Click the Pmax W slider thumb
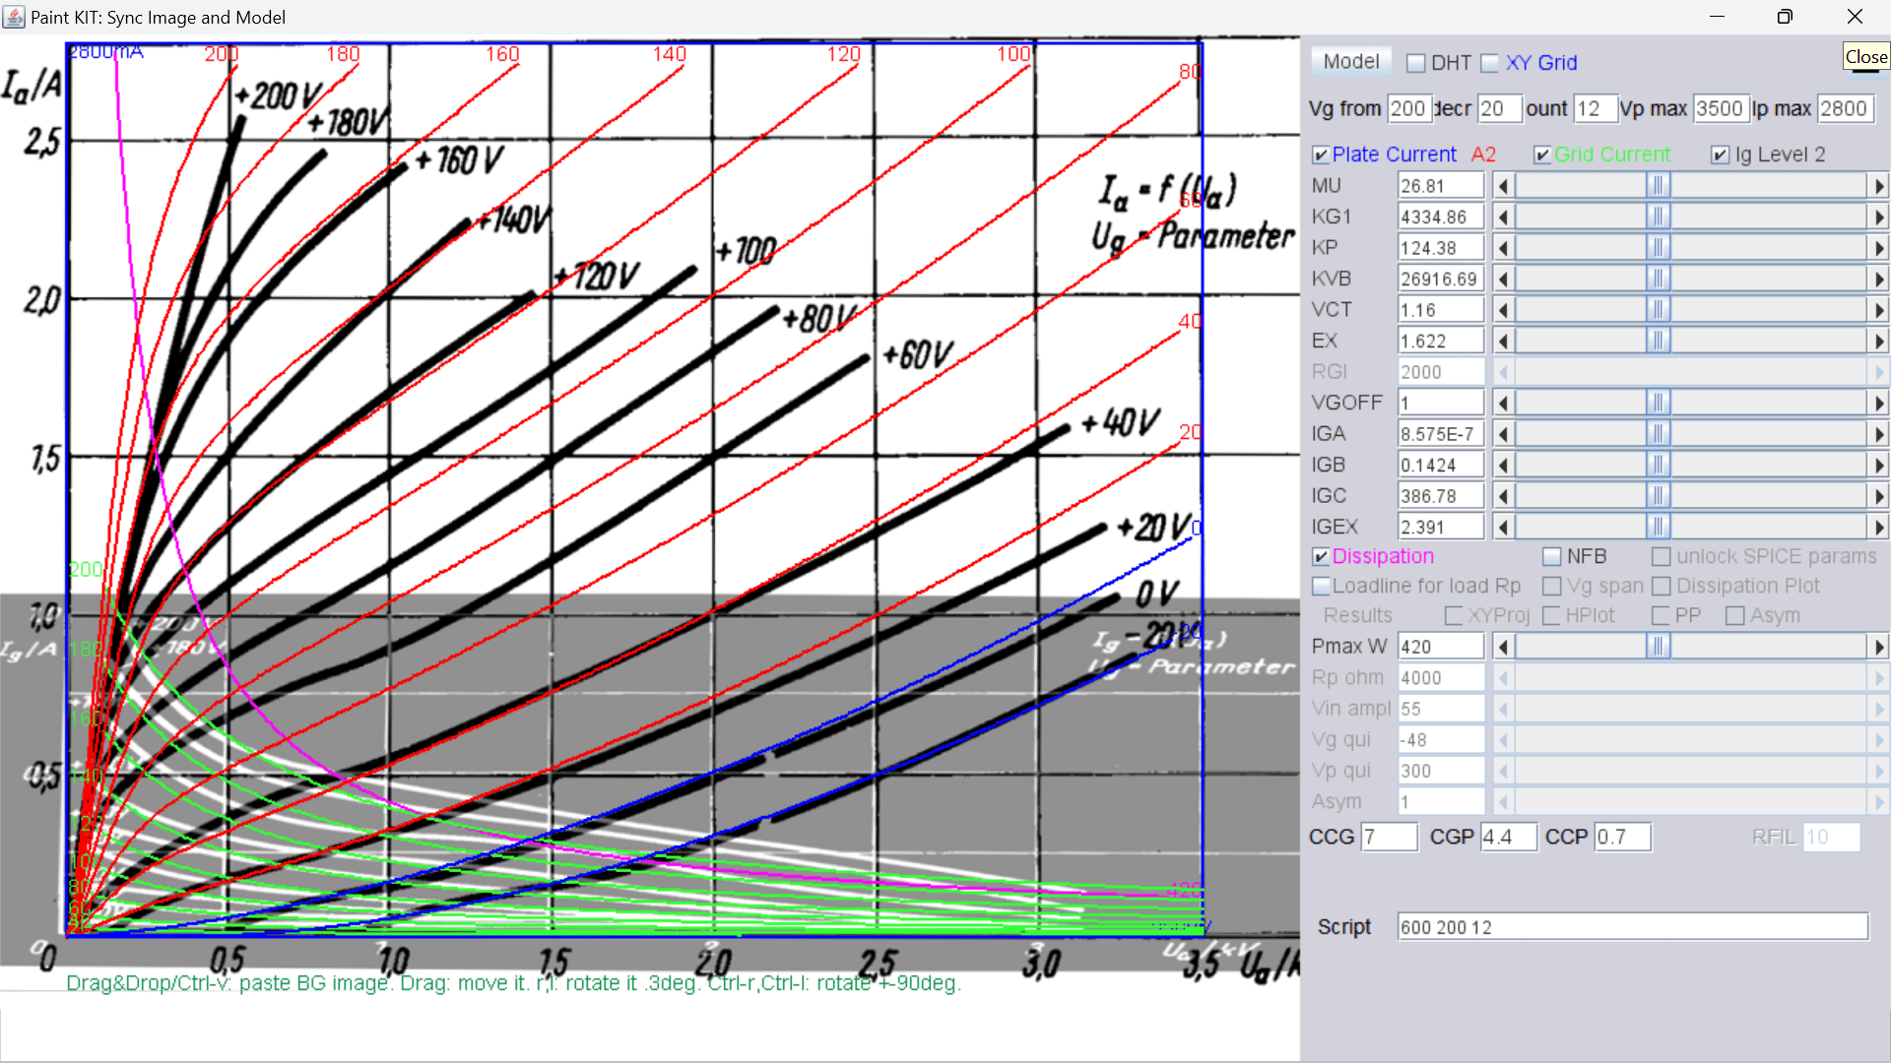The image size is (1891, 1063). (x=1659, y=647)
